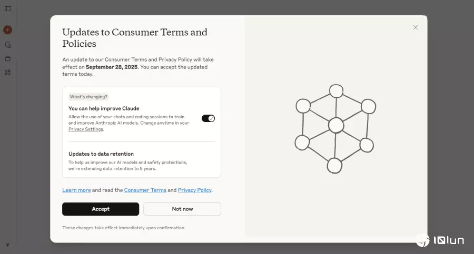474x254 pixels.
Task: Click the Updates to data retention heading
Action: (x=101, y=154)
